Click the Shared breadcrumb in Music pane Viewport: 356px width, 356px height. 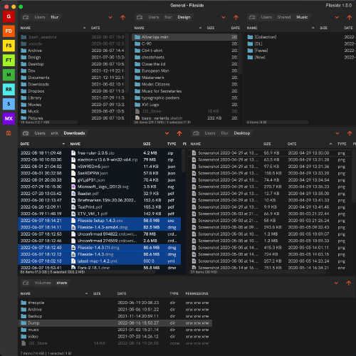[284, 17]
